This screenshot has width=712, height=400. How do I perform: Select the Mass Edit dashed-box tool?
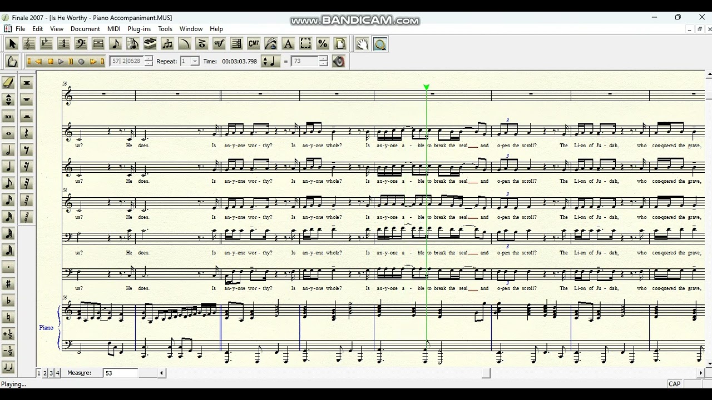pos(305,44)
